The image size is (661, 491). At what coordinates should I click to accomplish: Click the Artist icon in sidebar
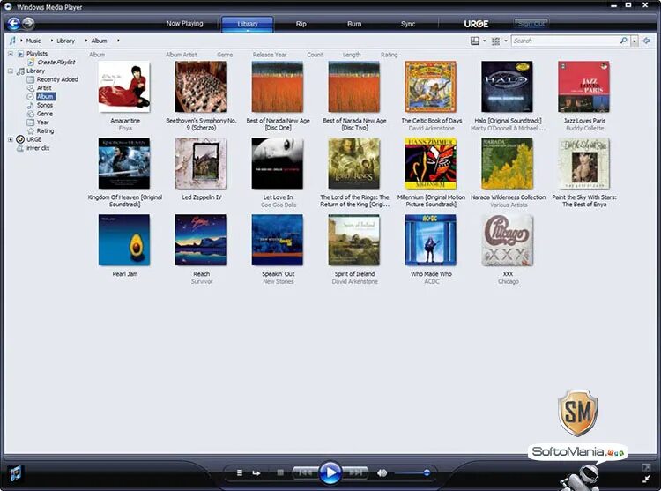[30, 87]
